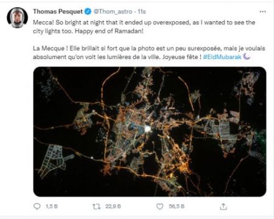Click the grid-like district in photo's lower left

point(53,159)
